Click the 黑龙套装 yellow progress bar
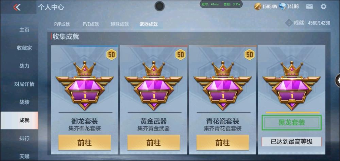 pos(293,113)
